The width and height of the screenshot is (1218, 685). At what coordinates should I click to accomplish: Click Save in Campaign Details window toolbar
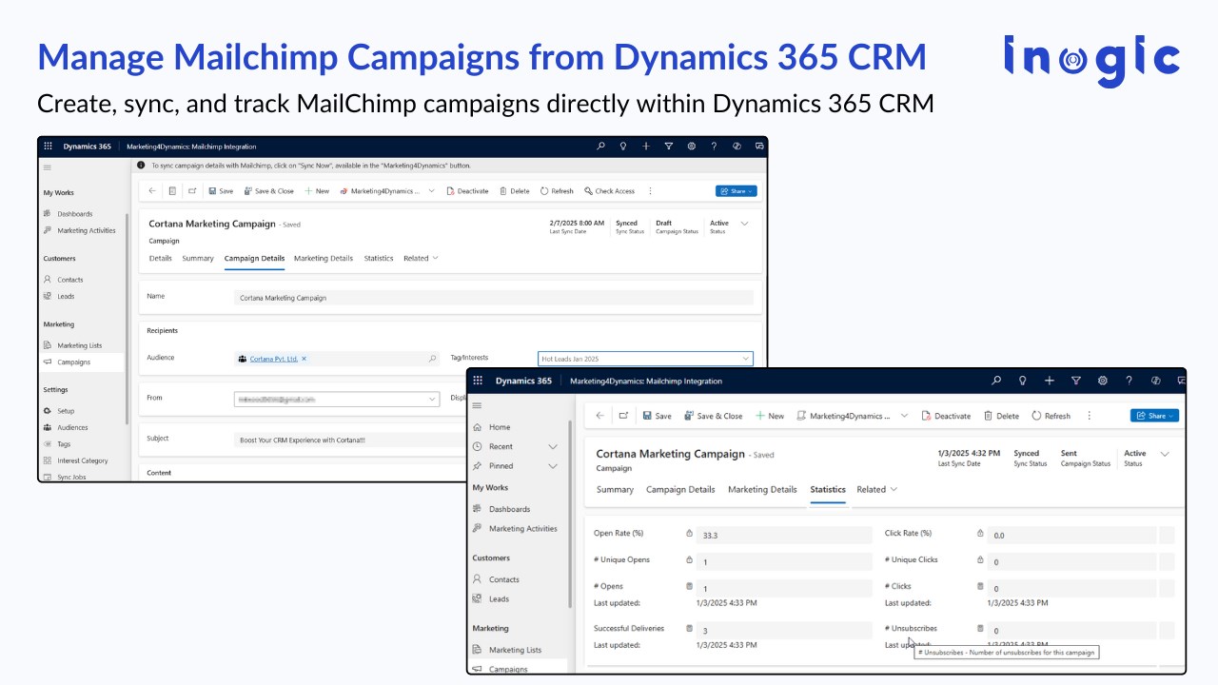click(220, 190)
